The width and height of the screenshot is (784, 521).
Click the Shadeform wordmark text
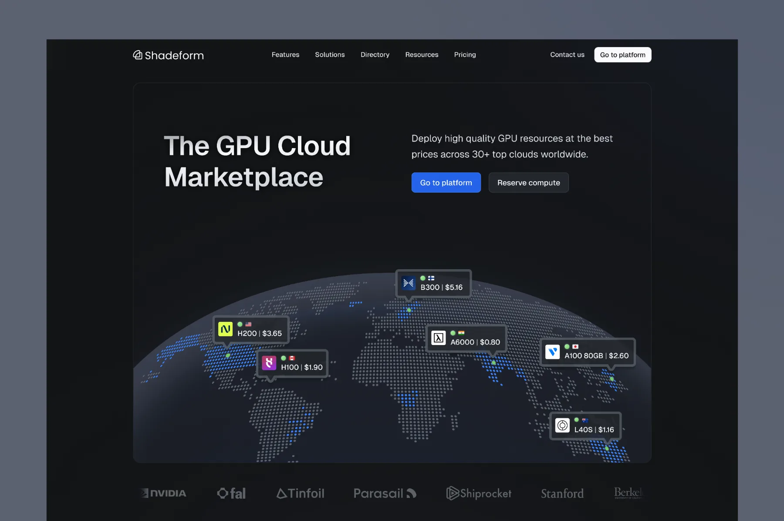[174, 55]
